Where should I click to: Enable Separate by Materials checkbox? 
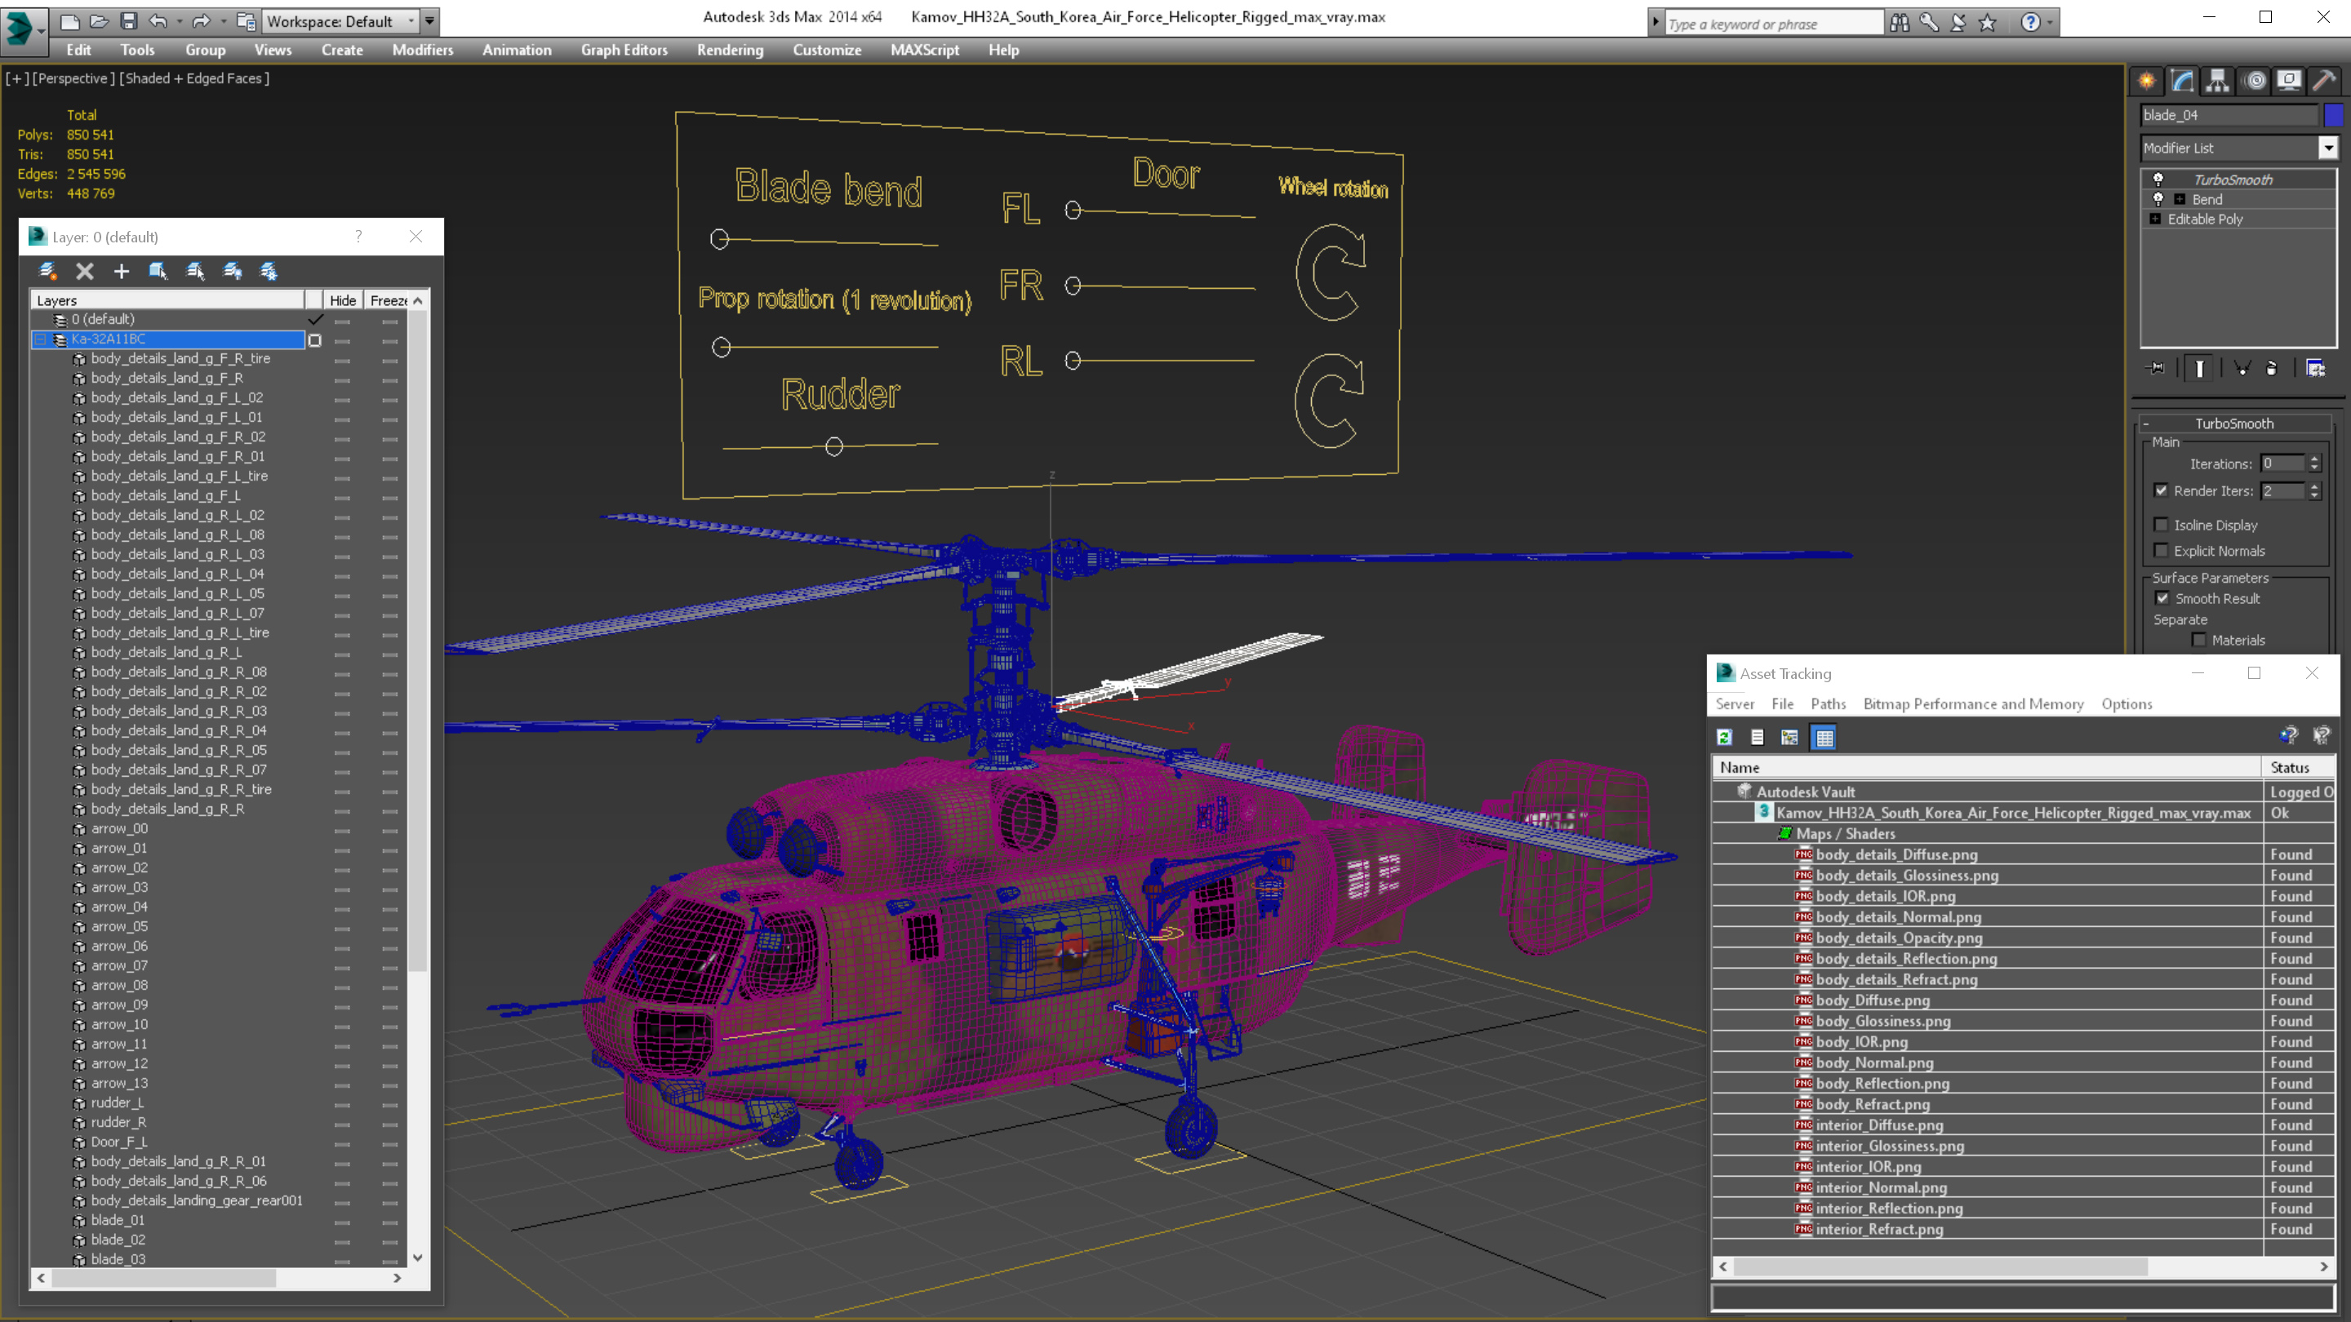pos(2198,640)
